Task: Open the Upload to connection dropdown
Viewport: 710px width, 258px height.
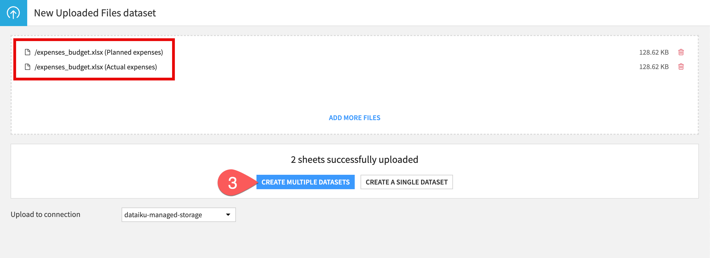Action: coord(178,214)
